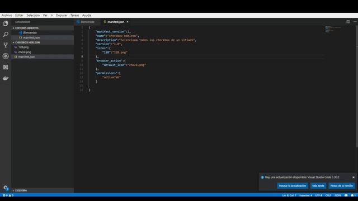Open the Ayuda menu
This screenshot has height=201, width=358.
(x=87, y=15)
